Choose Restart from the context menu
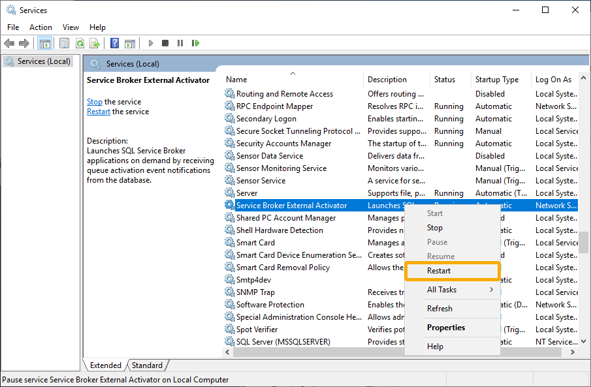The width and height of the screenshot is (591, 387). coord(453,271)
